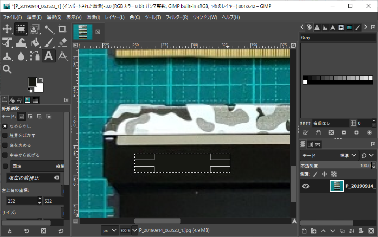This screenshot has height=237, width=378.
Task: Open the 色(C) menu
Action: [135, 17]
